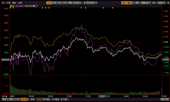The height and width of the screenshot is (102, 170).
Task: Open the 诊股 stock diagnosis menu
Action: 8,3
